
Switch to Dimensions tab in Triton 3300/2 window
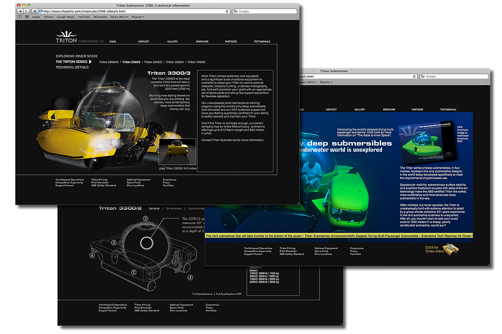[174, 208]
